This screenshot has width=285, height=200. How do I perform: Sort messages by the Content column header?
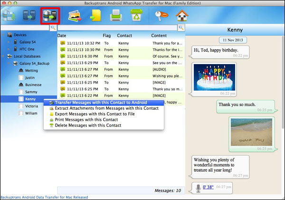click(159, 36)
